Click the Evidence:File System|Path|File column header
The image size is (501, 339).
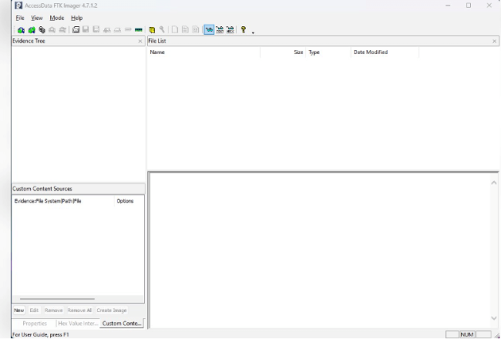tap(63, 201)
